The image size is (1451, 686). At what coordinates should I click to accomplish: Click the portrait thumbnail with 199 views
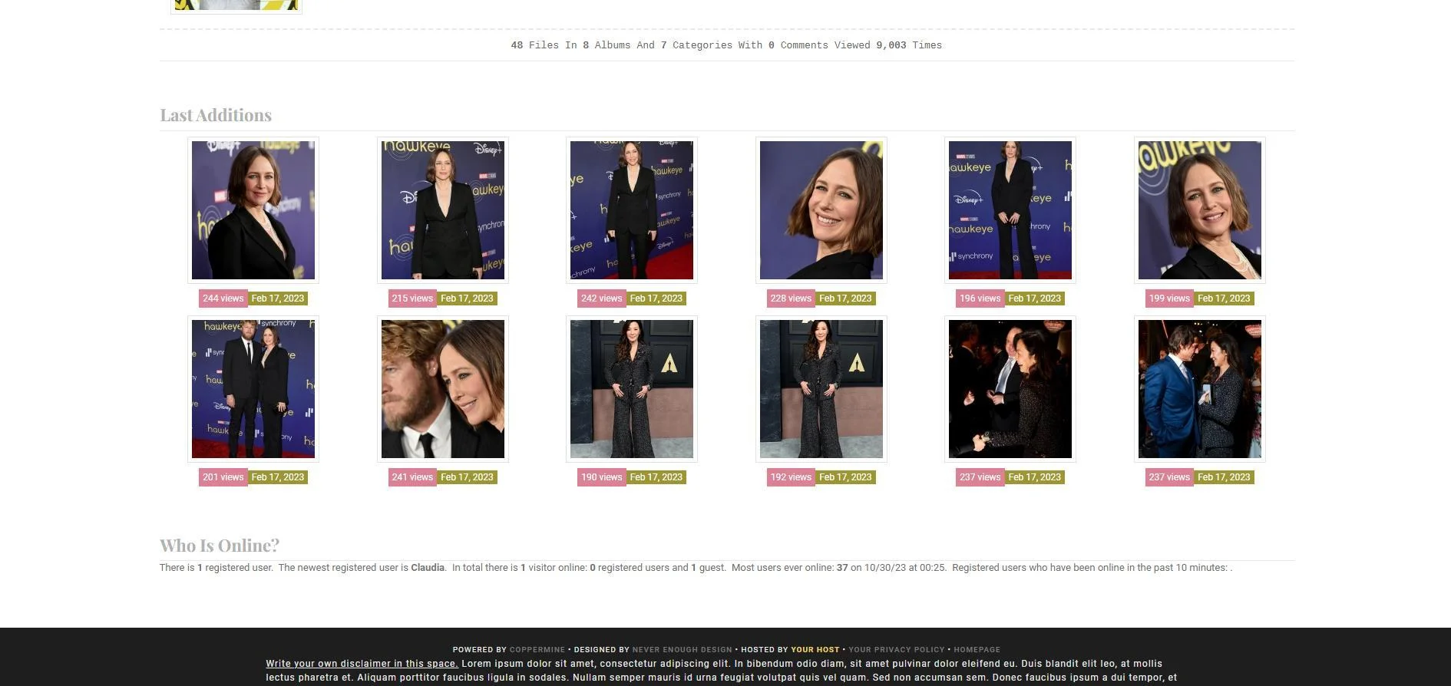[x=1200, y=210]
